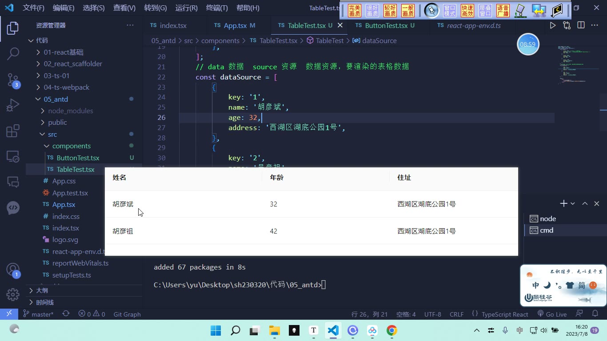Open the remote window indicator
The height and width of the screenshot is (341, 607).
(x=9, y=314)
